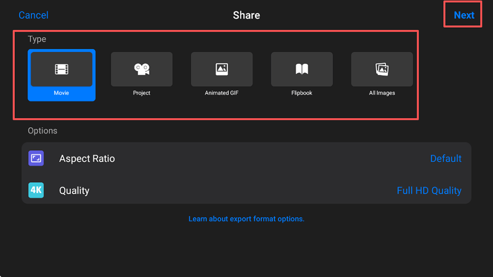Screen dimensions: 493x277
Task: Cancel the Share dialog
Action: (x=33, y=15)
